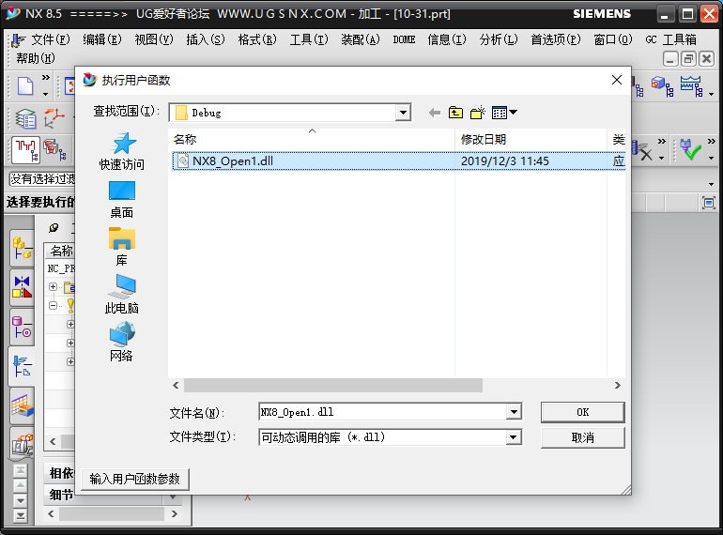The width and height of the screenshot is (723, 535).
Task: Open the GC 工具箱 menu
Action: (671, 39)
